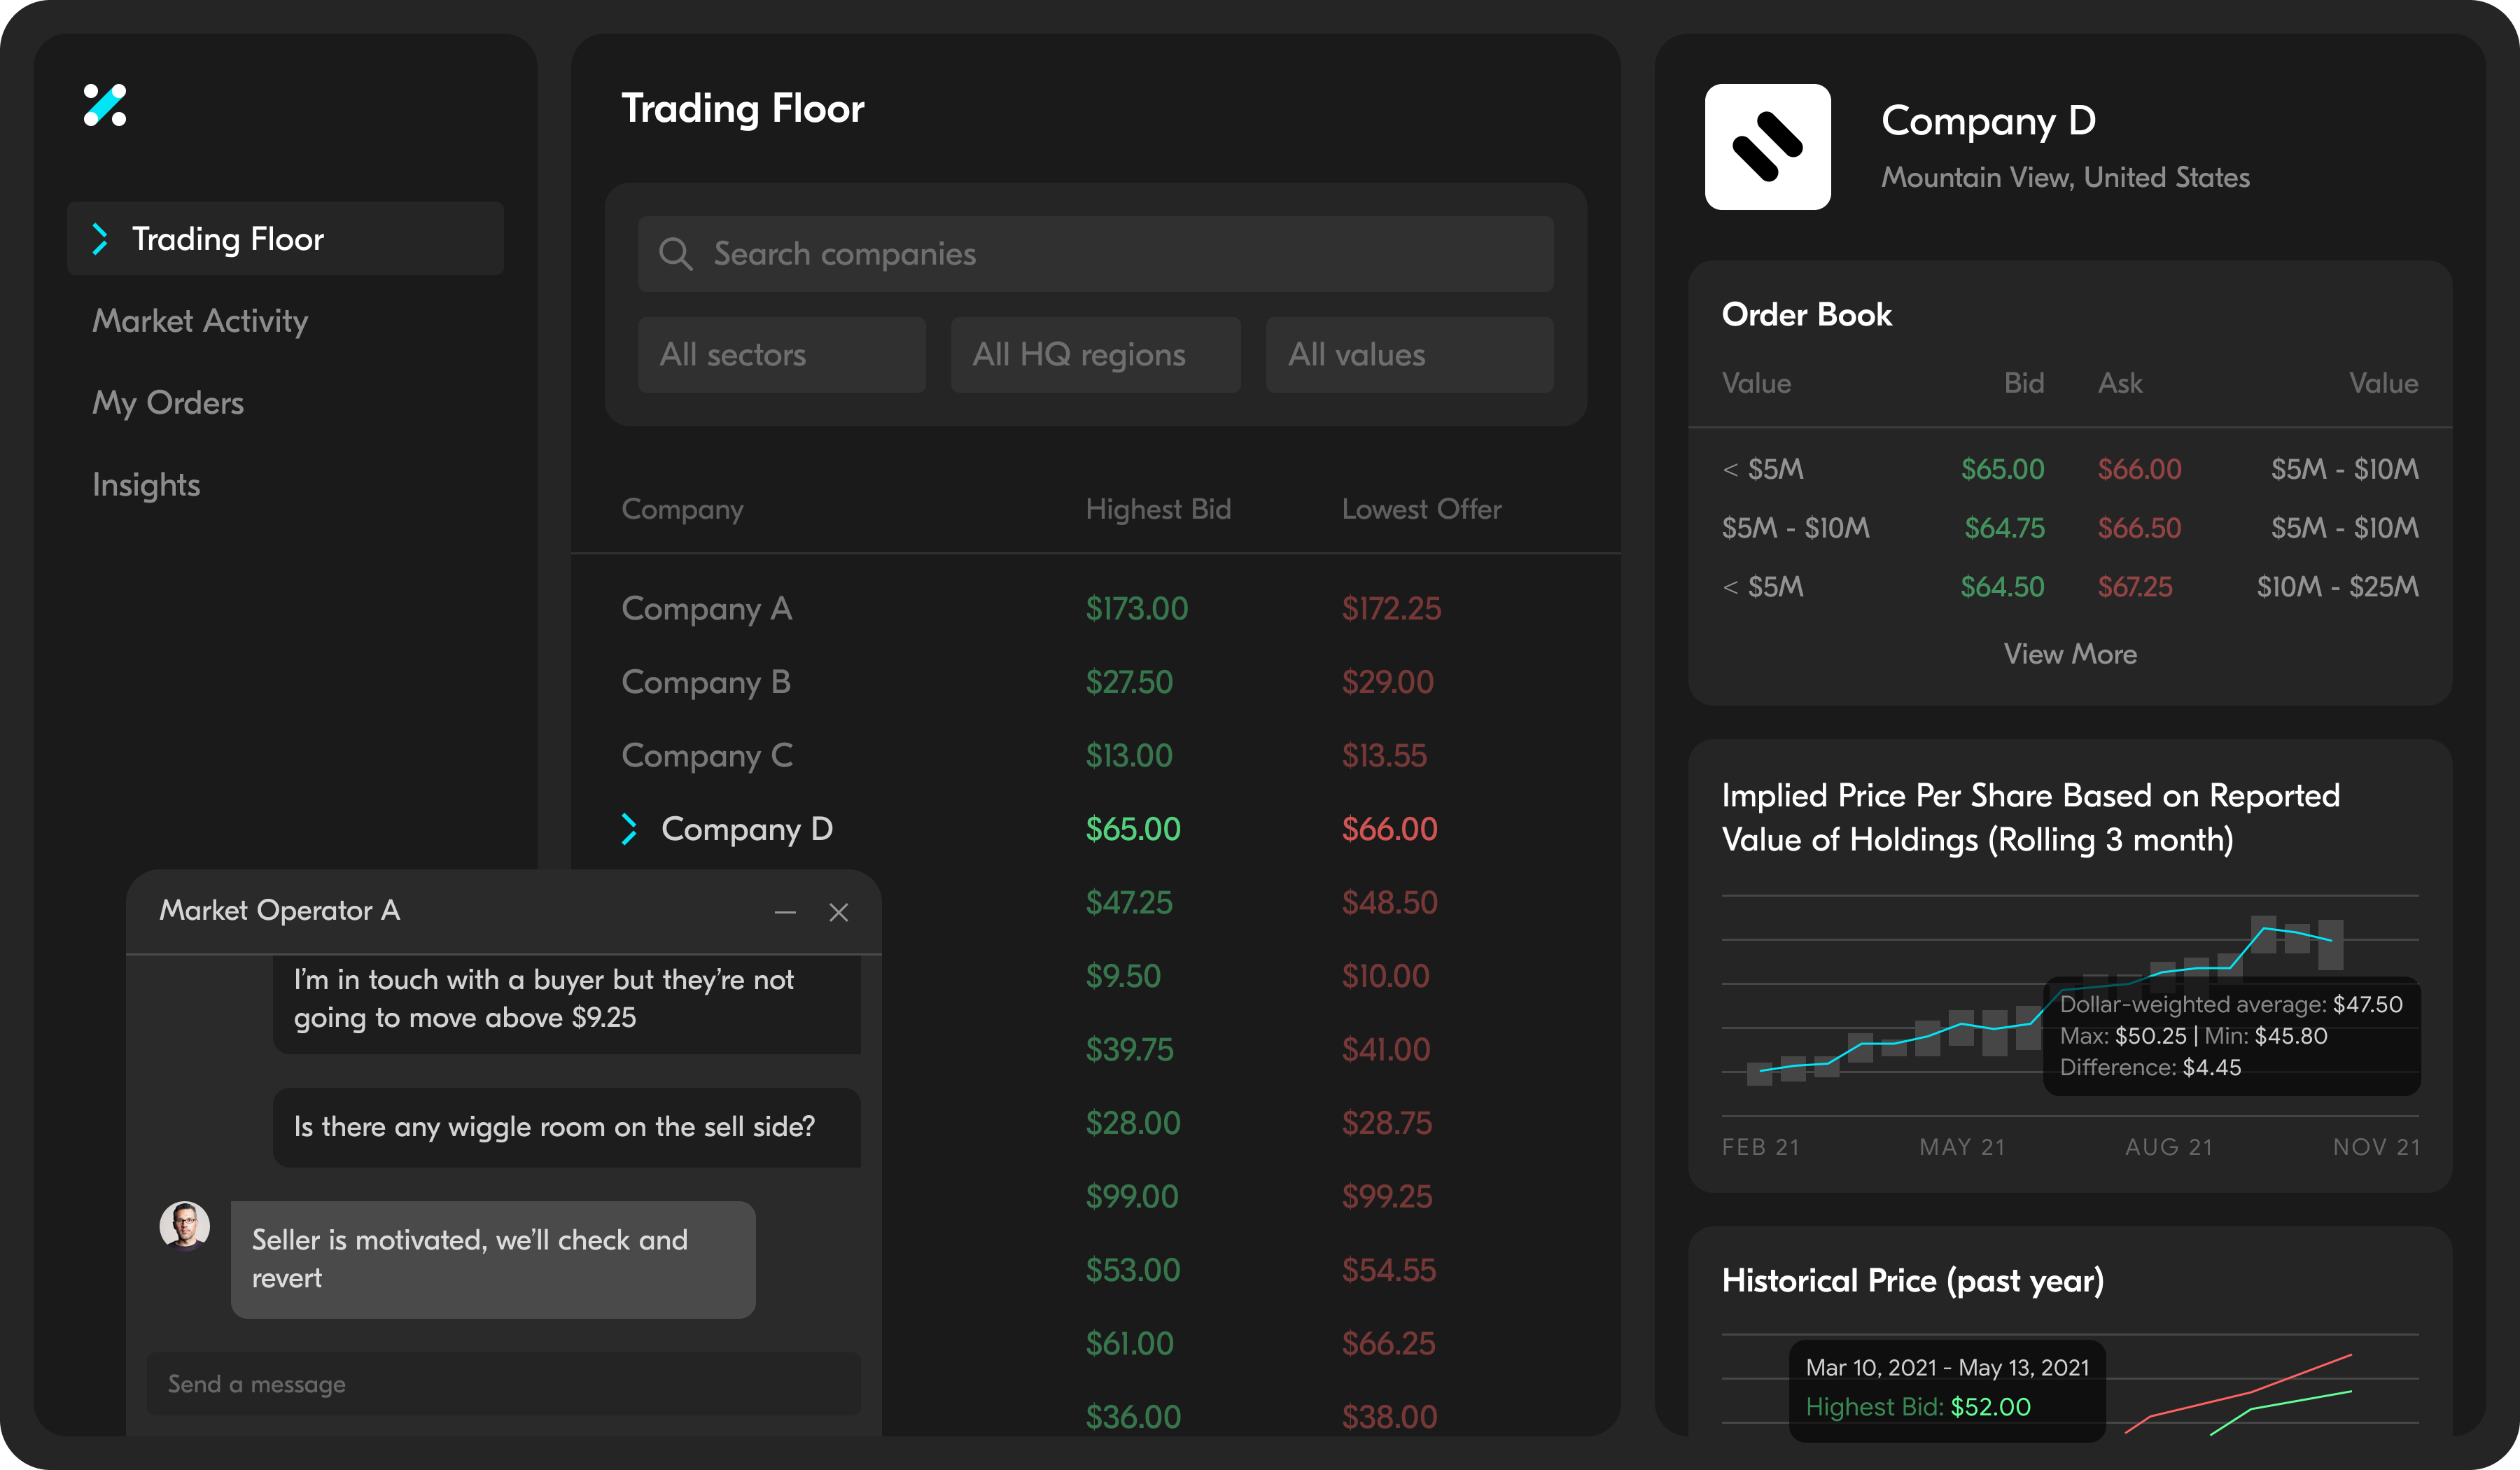
Task: Minimize the Market Operator A chat
Action: tap(785, 912)
